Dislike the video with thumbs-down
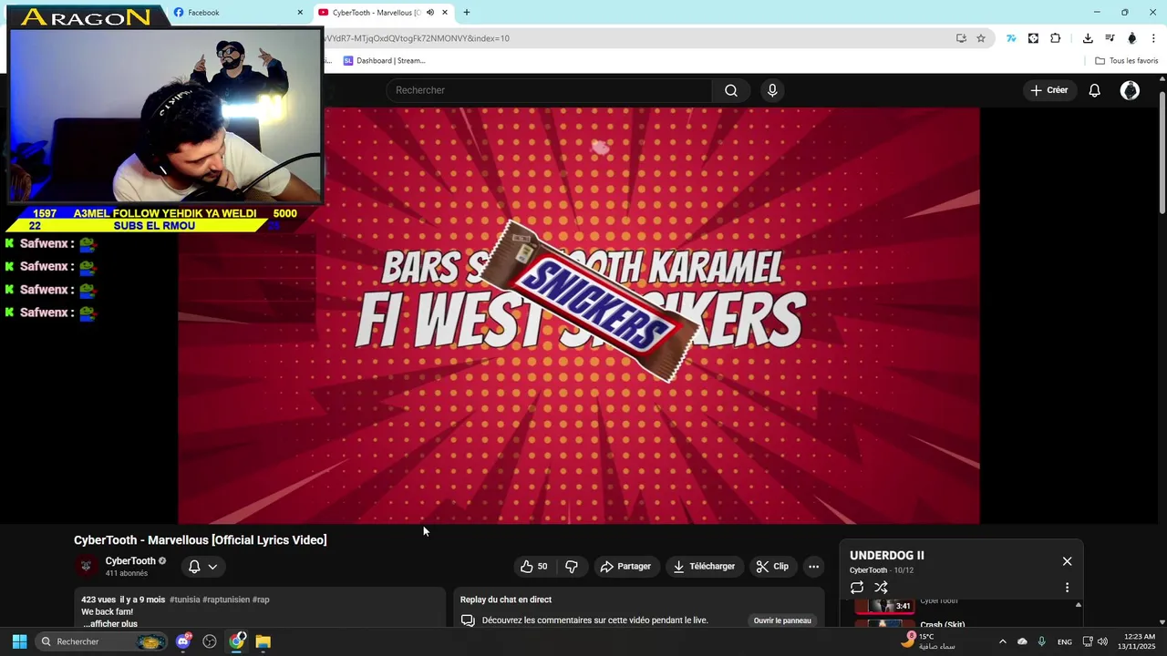The height and width of the screenshot is (656, 1167). pyautogui.click(x=572, y=567)
